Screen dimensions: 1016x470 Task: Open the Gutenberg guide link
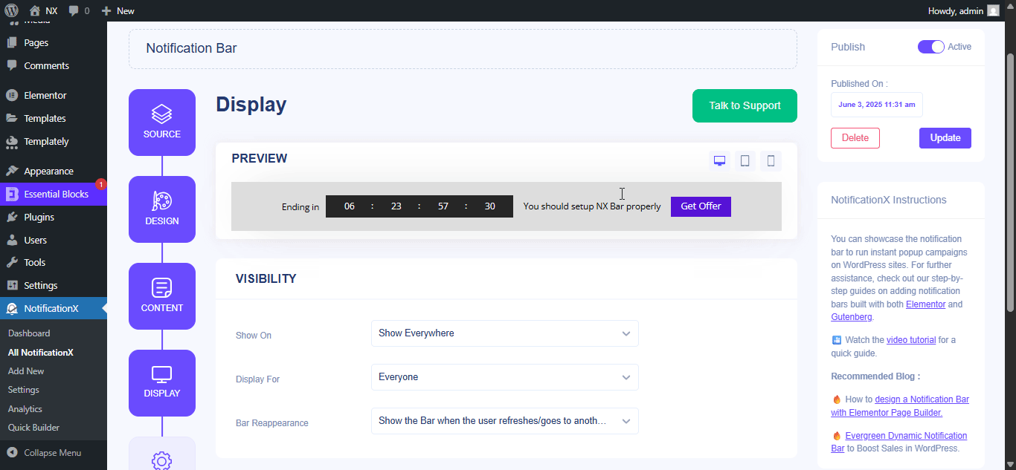[852, 317]
